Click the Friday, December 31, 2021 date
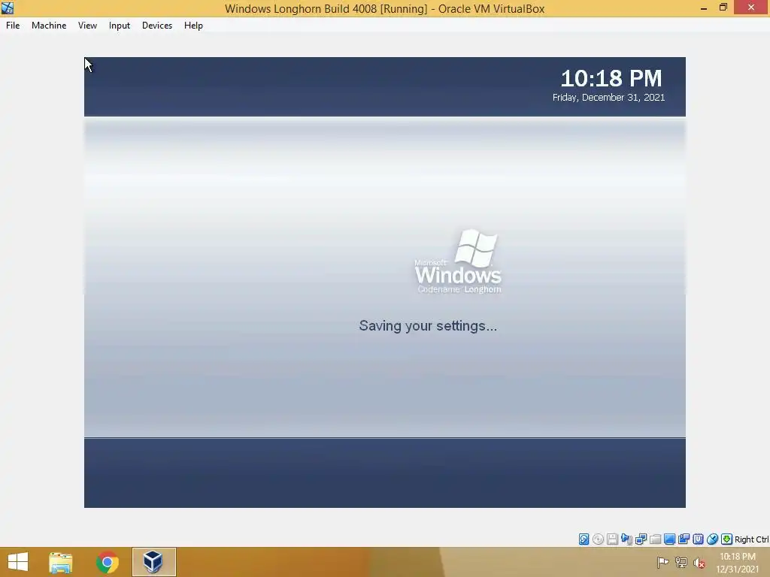Screen dimensions: 770x577 (608, 97)
